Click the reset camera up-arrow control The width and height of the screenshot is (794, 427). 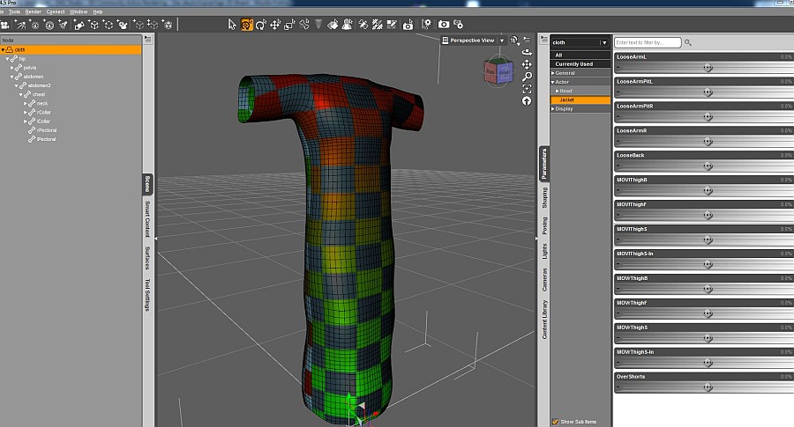528,101
